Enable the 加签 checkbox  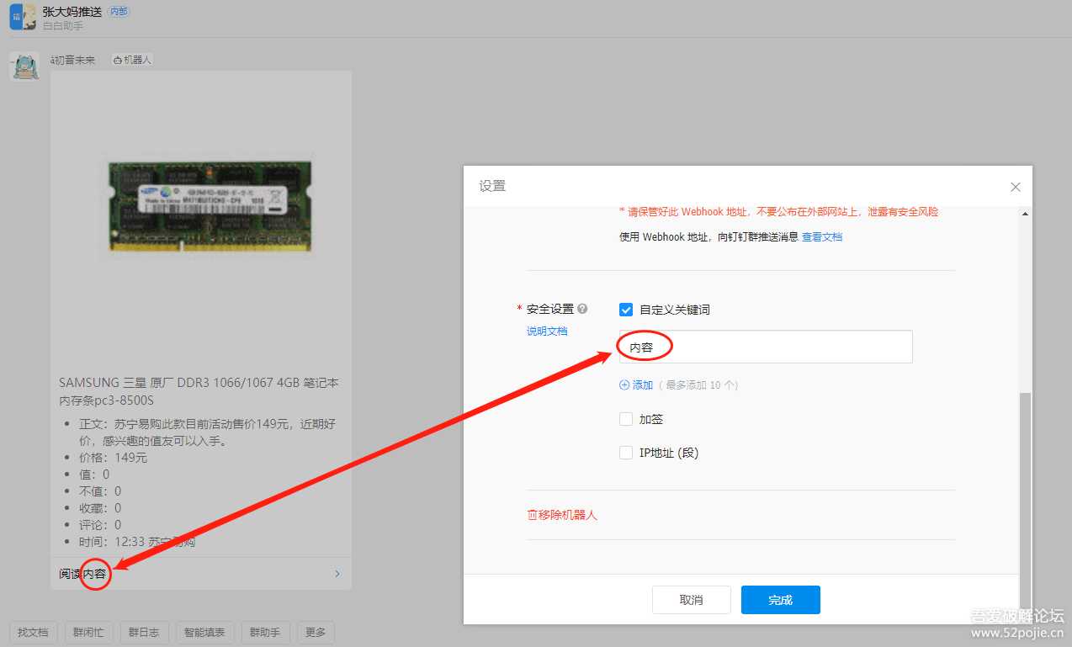coord(626,419)
